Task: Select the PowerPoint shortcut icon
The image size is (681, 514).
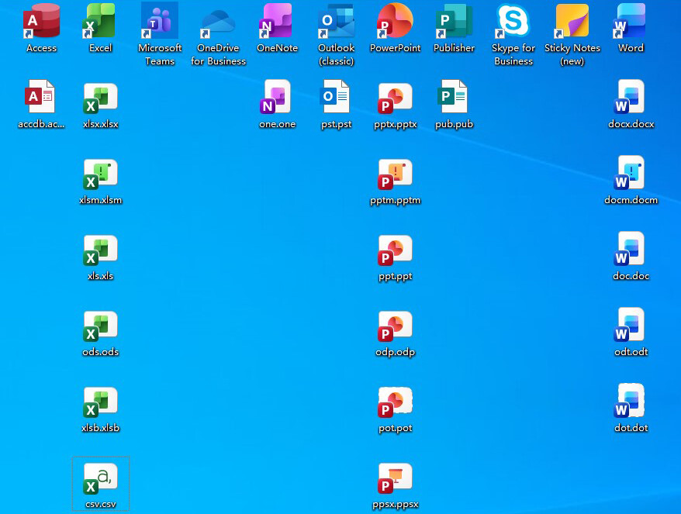Action: click(x=395, y=22)
